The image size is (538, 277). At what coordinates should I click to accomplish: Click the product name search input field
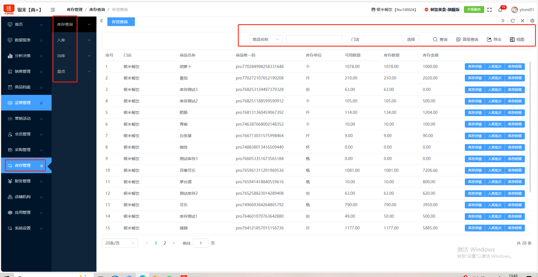314,39
